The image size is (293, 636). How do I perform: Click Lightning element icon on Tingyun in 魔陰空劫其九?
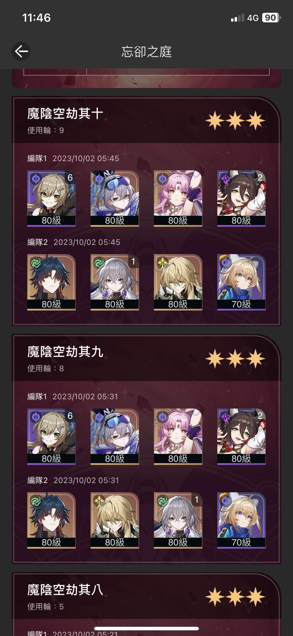click(226, 417)
